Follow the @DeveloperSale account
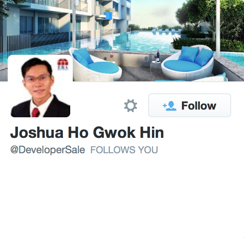 [190, 105]
